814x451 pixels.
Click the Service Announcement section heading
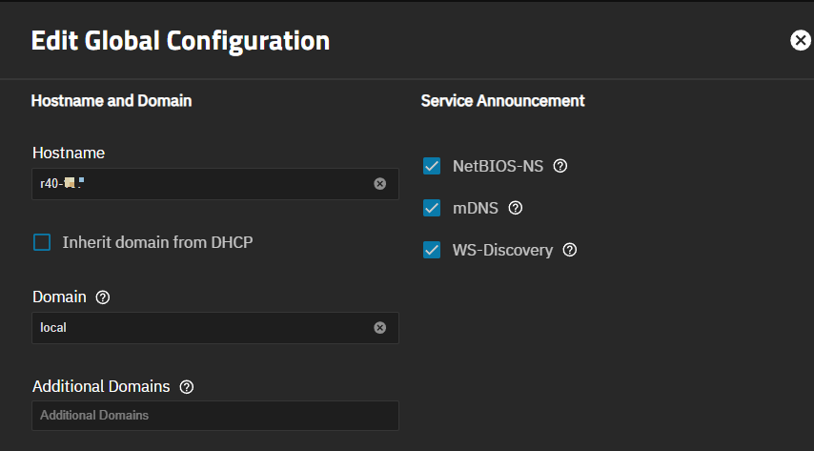click(502, 100)
